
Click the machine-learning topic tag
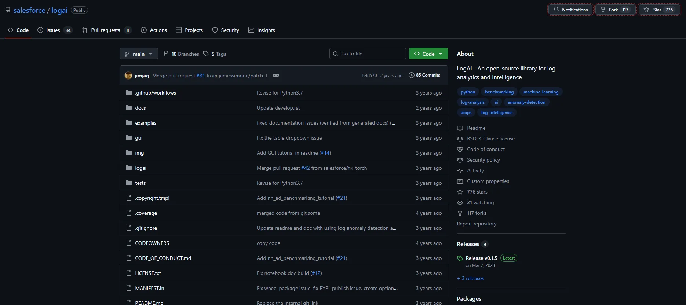click(x=541, y=92)
